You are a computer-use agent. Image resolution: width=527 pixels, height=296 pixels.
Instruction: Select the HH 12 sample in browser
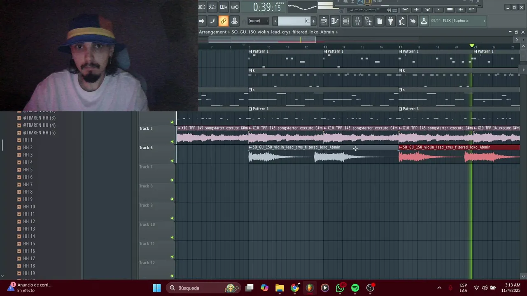click(x=29, y=222)
